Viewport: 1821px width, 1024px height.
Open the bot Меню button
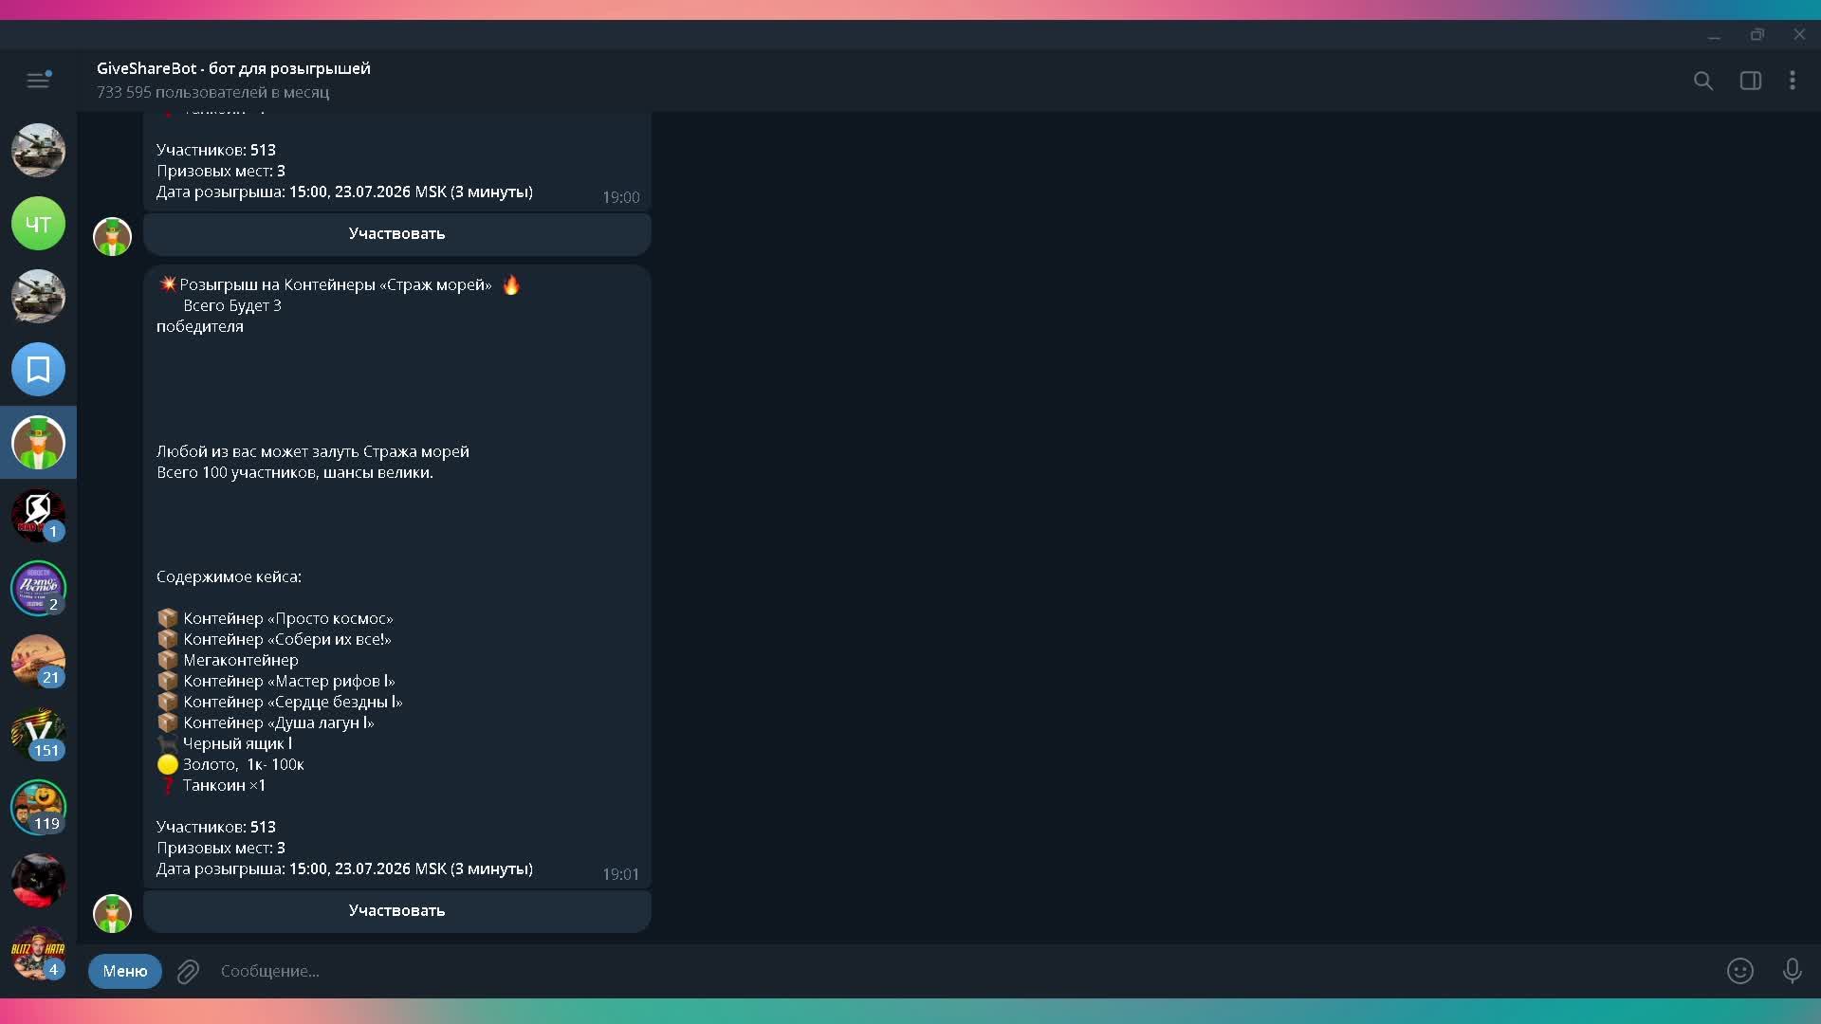(x=125, y=971)
